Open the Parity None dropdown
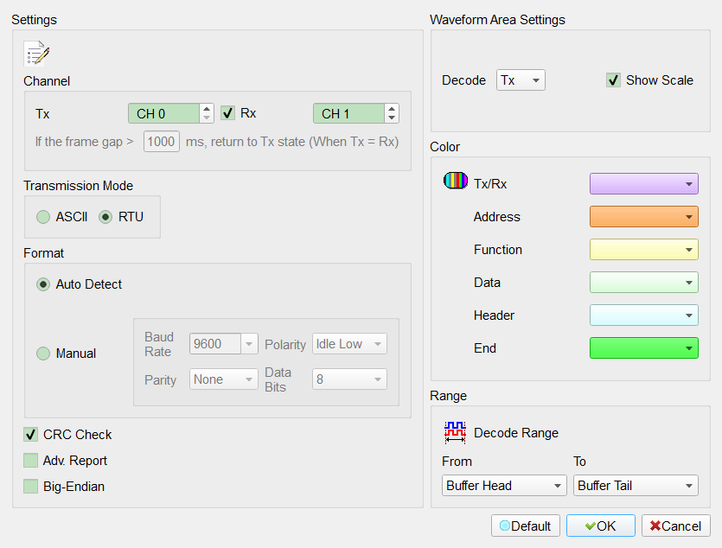The width and height of the screenshot is (722, 548). [x=224, y=379]
